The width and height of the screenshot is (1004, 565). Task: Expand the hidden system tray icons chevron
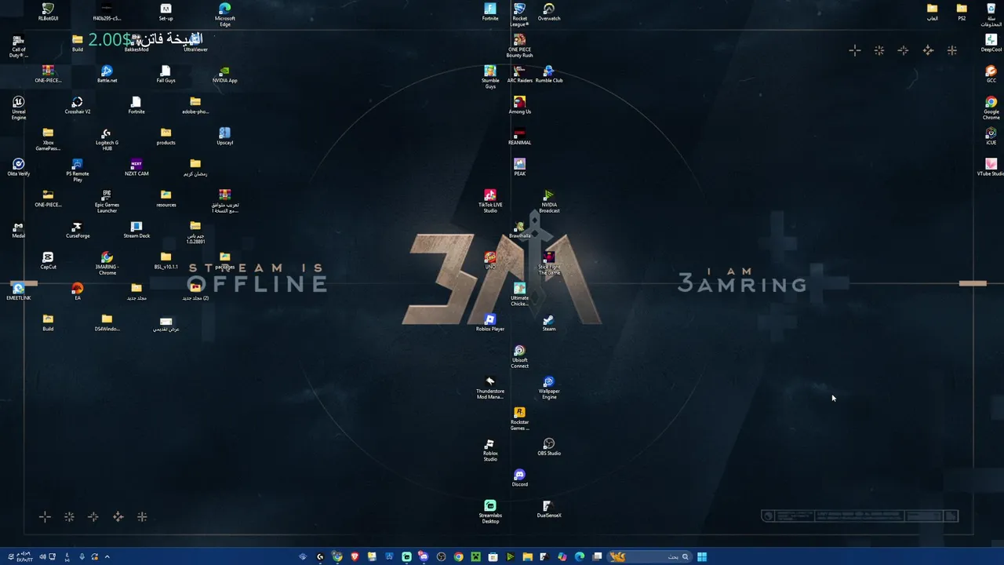(107, 557)
